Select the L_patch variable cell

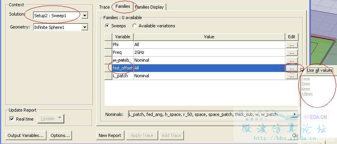(x=123, y=76)
